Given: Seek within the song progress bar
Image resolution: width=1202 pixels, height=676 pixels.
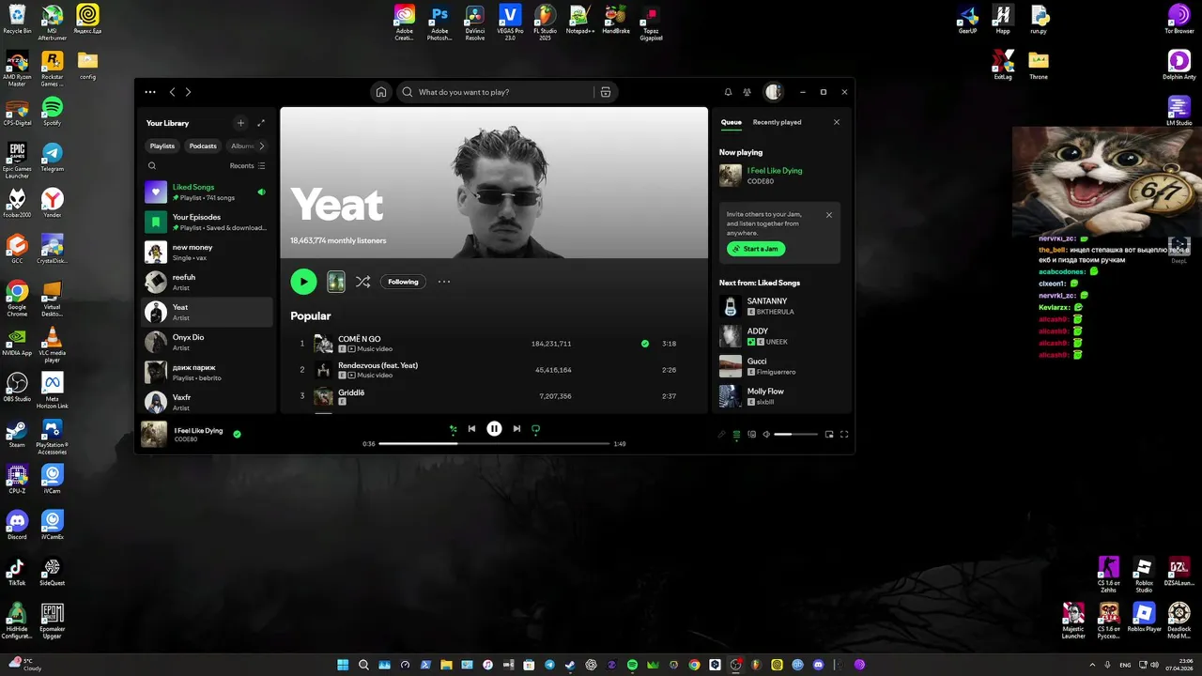Looking at the screenshot, I should click(494, 443).
